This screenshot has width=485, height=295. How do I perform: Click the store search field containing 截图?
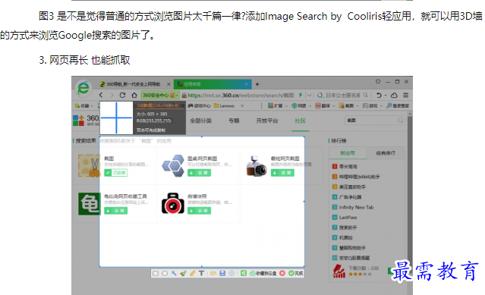(375, 121)
